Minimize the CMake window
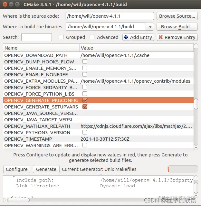This screenshot has width=201, height=206. click(x=11, y=4)
